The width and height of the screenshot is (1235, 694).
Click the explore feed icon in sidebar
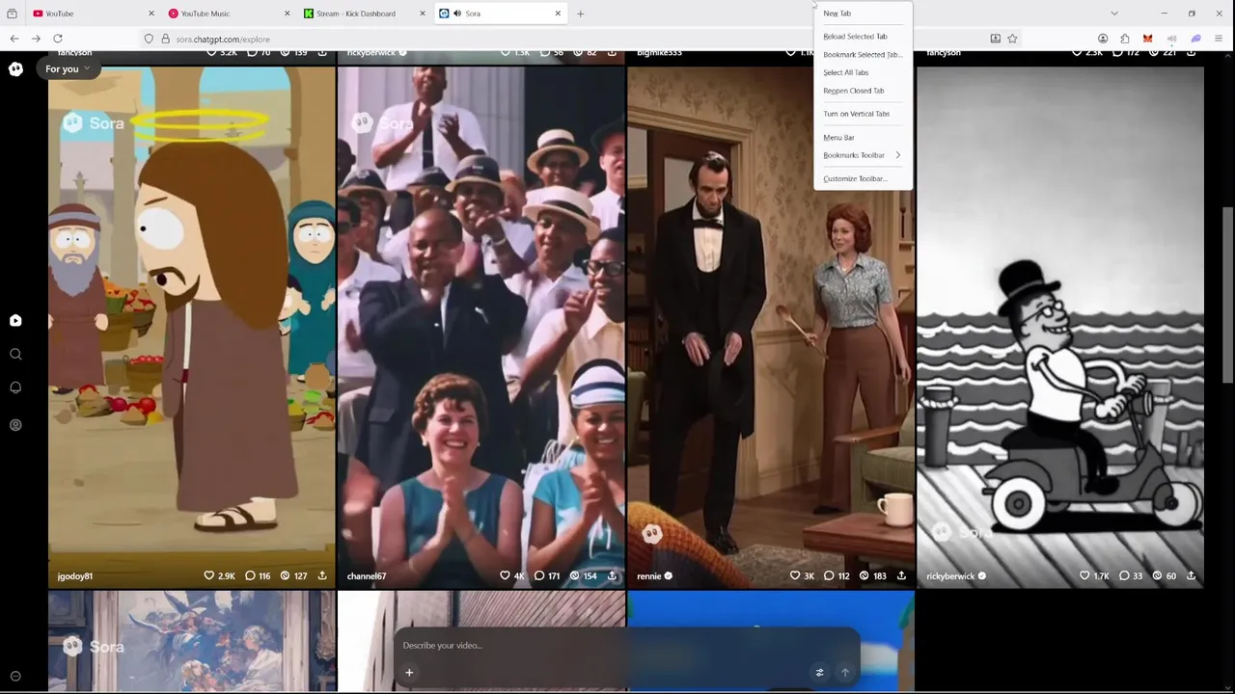click(15, 321)
